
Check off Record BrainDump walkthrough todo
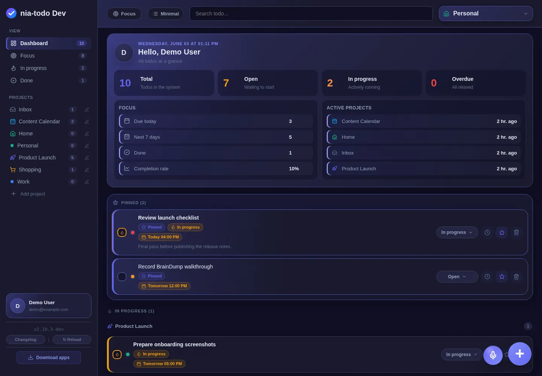(x=122, y=277)
